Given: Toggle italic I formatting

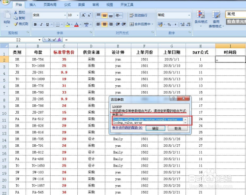Looking at the screenshot, I should pyautogui.click(x=41, y=25).
